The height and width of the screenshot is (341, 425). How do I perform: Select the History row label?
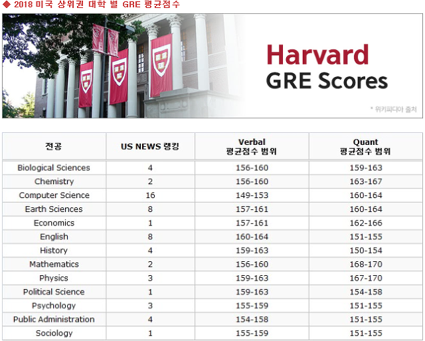click(x=54, y=251)
